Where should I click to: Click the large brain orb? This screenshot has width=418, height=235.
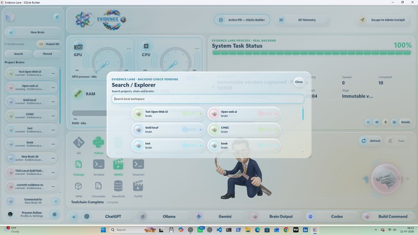click(386, 178)
